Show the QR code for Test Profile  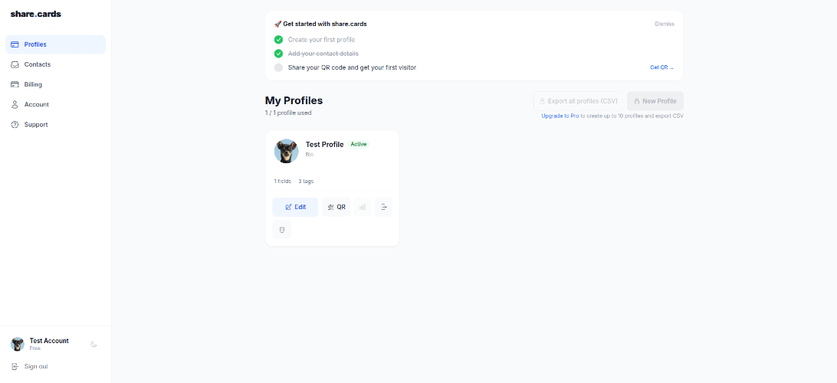(336, 207)
